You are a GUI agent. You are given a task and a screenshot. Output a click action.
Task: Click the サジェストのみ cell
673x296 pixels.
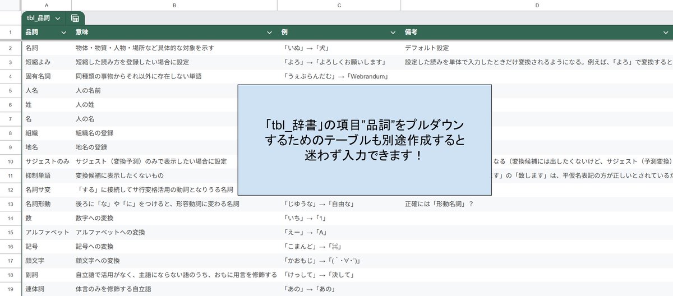pos(47,161)
